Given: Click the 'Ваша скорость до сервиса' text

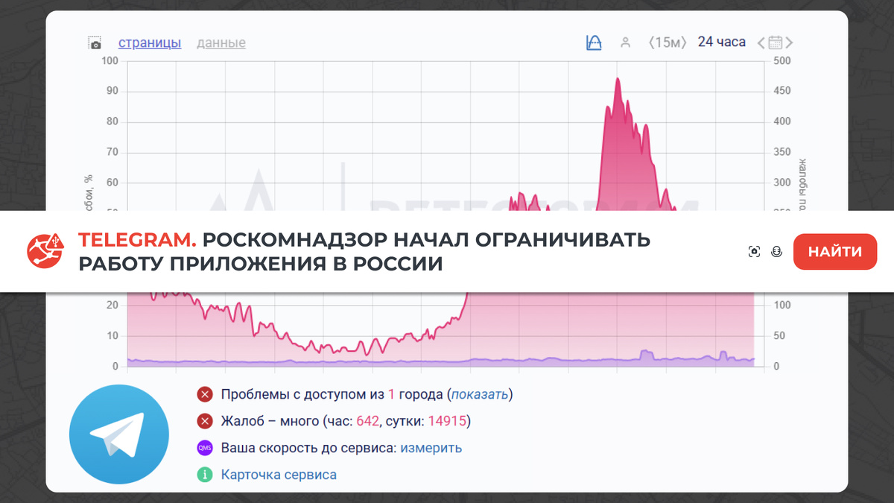Looking at the screenshot, I should pos(309,448).
